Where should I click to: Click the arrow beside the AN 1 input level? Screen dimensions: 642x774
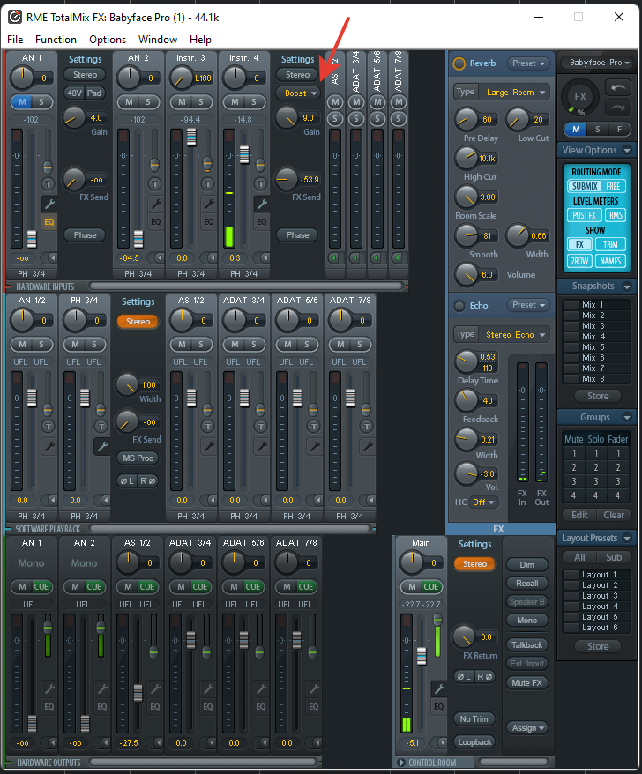(50, 257)
